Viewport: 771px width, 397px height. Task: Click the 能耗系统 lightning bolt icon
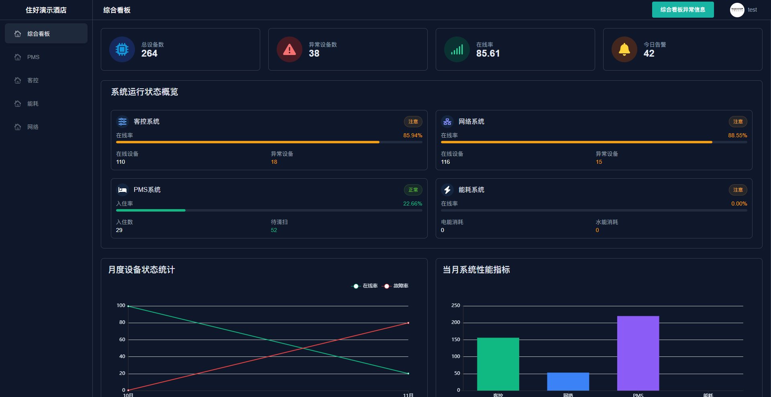click(447, 189)
